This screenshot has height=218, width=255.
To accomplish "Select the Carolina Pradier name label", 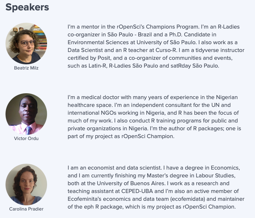I will click(x=26, y=209).
